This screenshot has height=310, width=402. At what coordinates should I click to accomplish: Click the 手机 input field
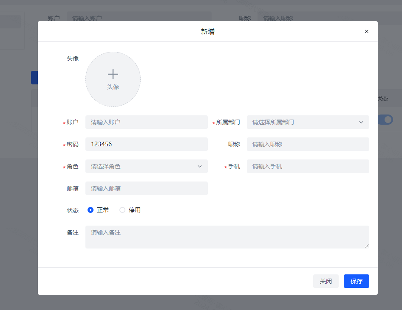tap(308, 166)
